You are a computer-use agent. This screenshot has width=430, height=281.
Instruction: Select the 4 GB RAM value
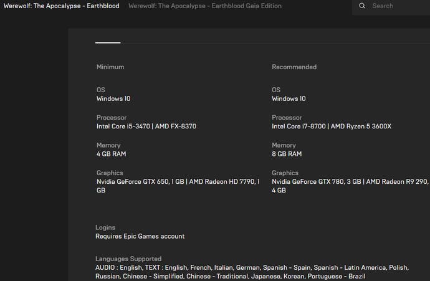[112, 154]
